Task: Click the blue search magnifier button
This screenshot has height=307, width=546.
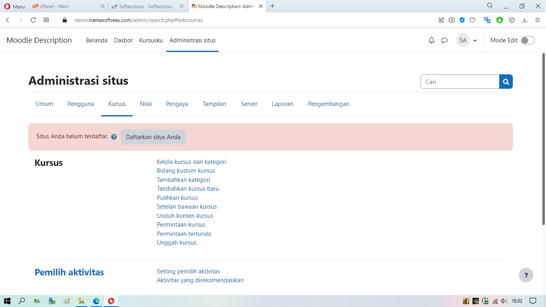Action: [x=506, y=82]
